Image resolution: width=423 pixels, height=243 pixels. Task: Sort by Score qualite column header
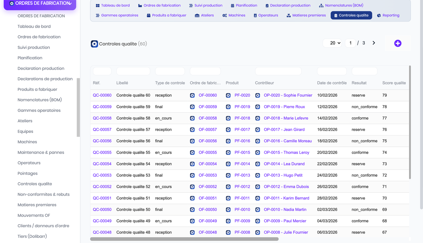(x=394, y=83)
